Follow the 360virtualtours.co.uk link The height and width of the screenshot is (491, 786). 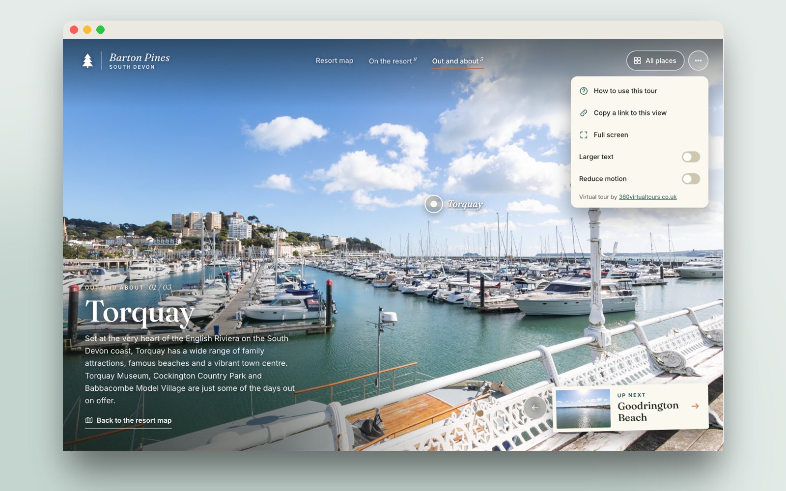point(647,197)
